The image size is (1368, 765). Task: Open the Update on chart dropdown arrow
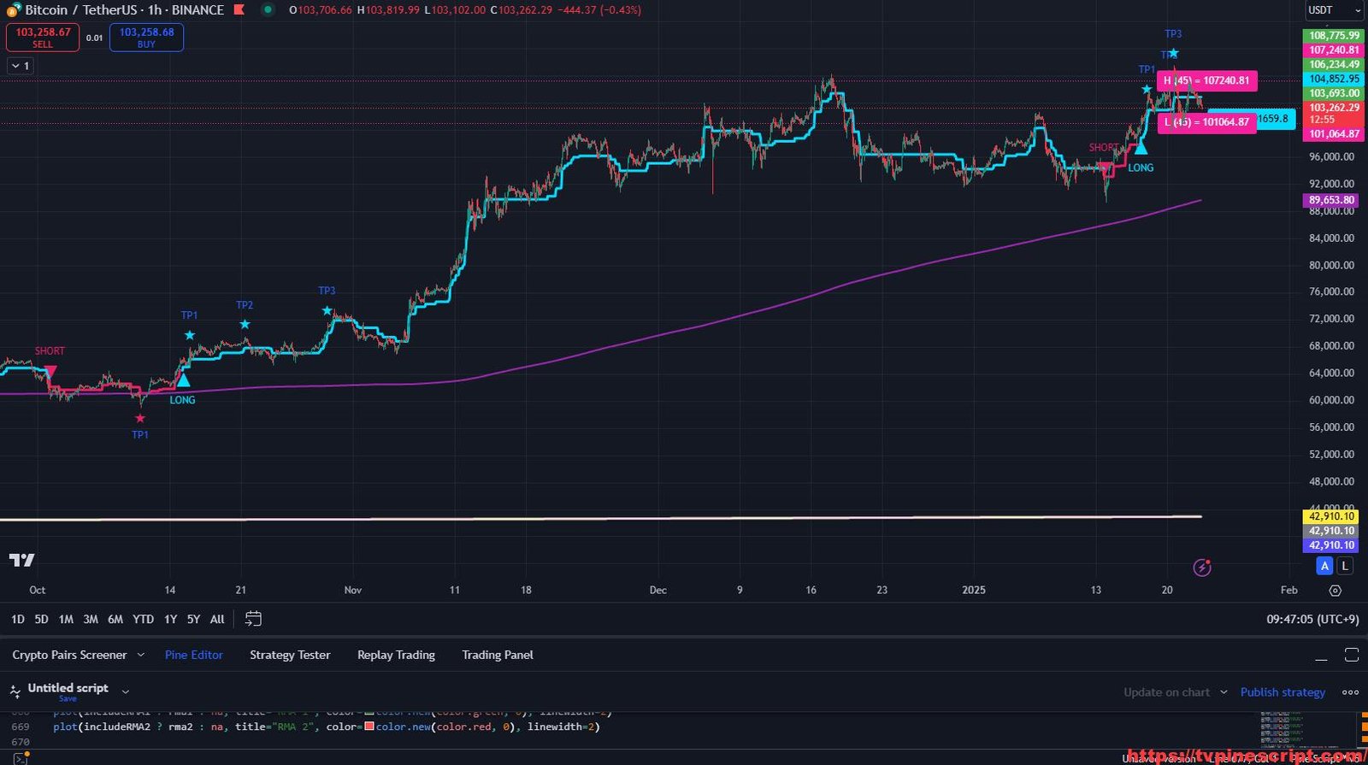[x=1224, y=692]
